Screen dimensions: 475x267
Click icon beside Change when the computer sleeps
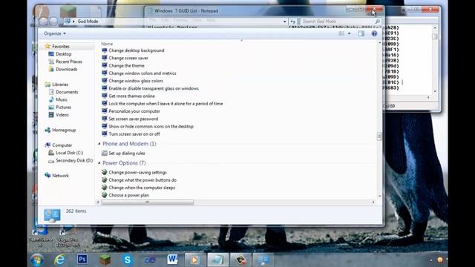pos(105,187)
